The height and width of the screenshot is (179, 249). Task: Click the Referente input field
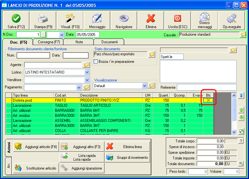click(x=206, y=87)
